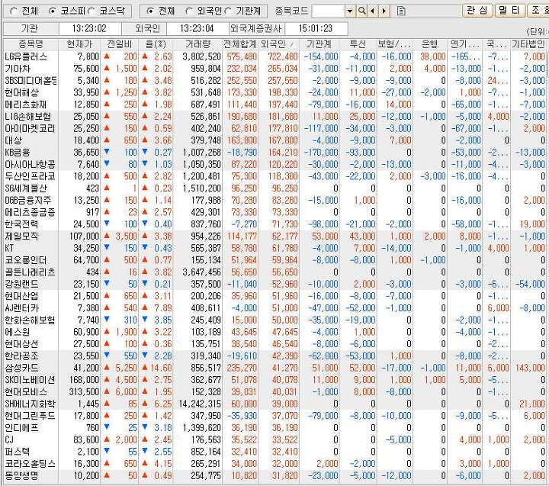The image size is (549, 486).
Task: Choose the 기관계 investor radio button
Action: (227, 11)
